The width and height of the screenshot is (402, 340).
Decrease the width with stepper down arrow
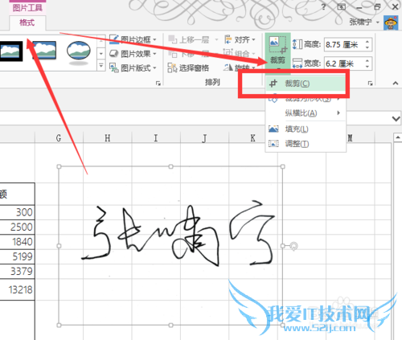367,67
